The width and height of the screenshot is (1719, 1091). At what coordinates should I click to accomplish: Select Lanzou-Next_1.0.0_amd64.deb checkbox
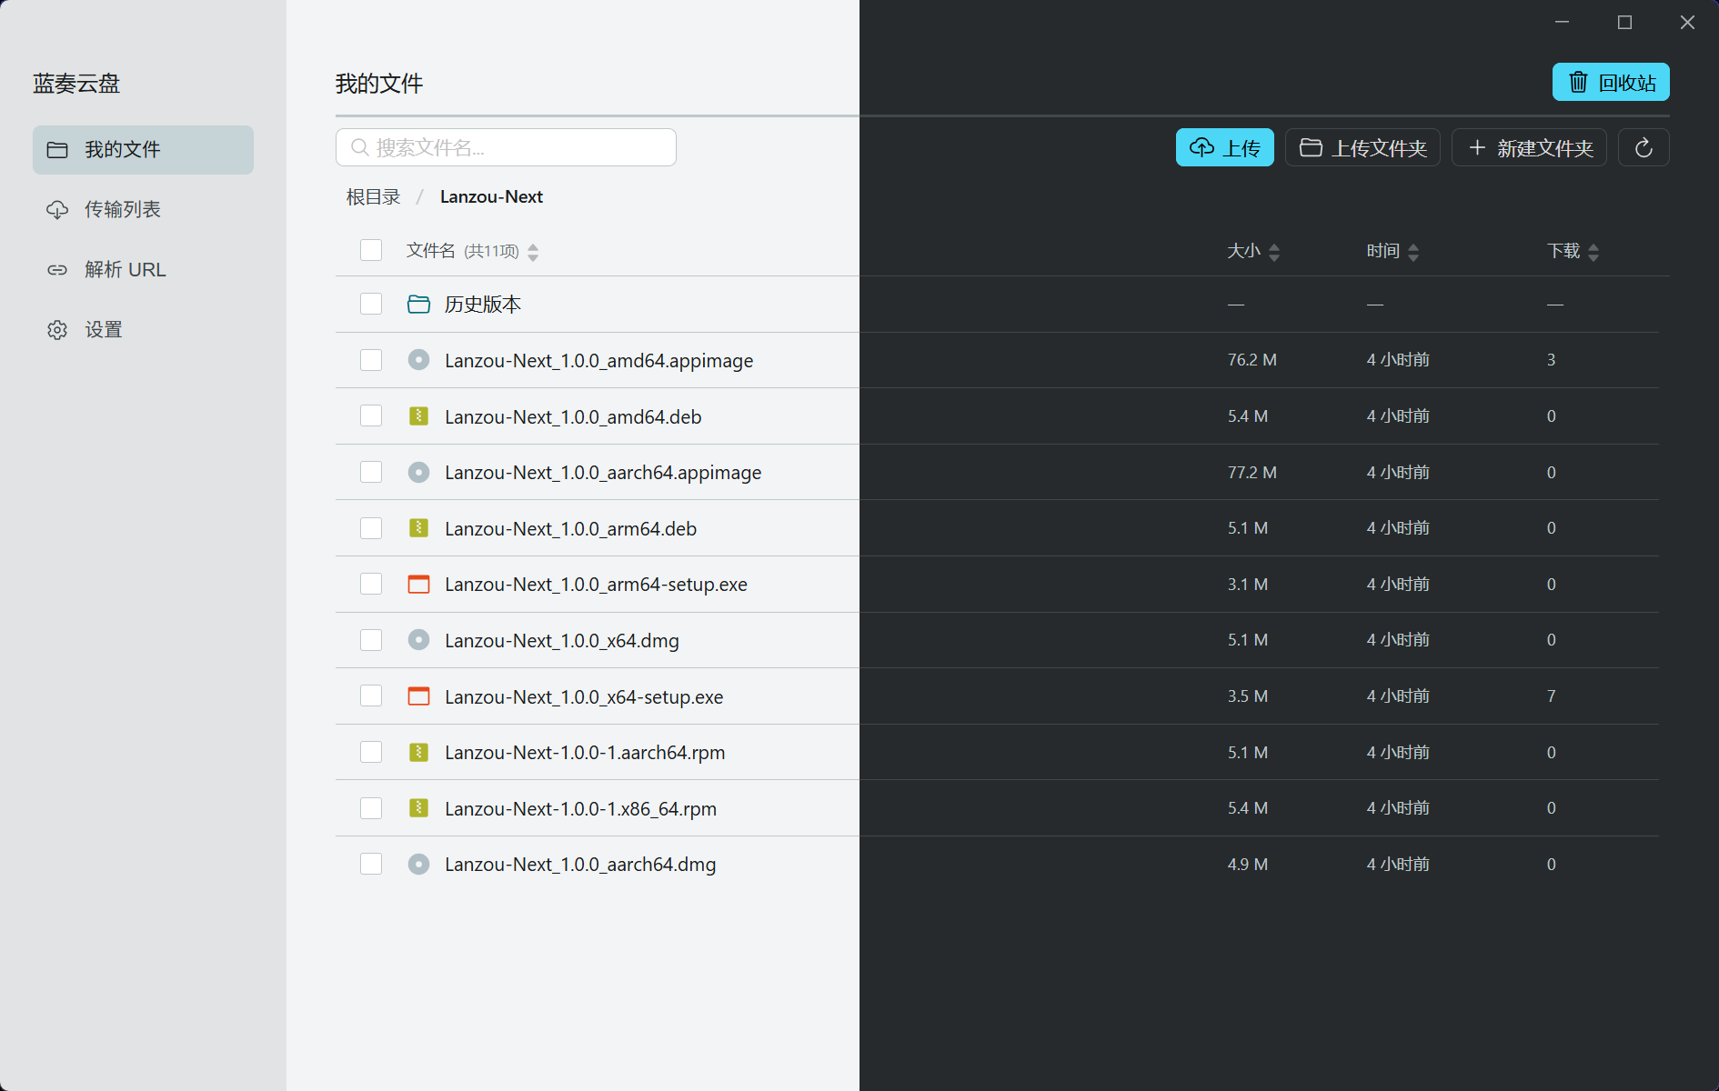[x=371, y=416]
